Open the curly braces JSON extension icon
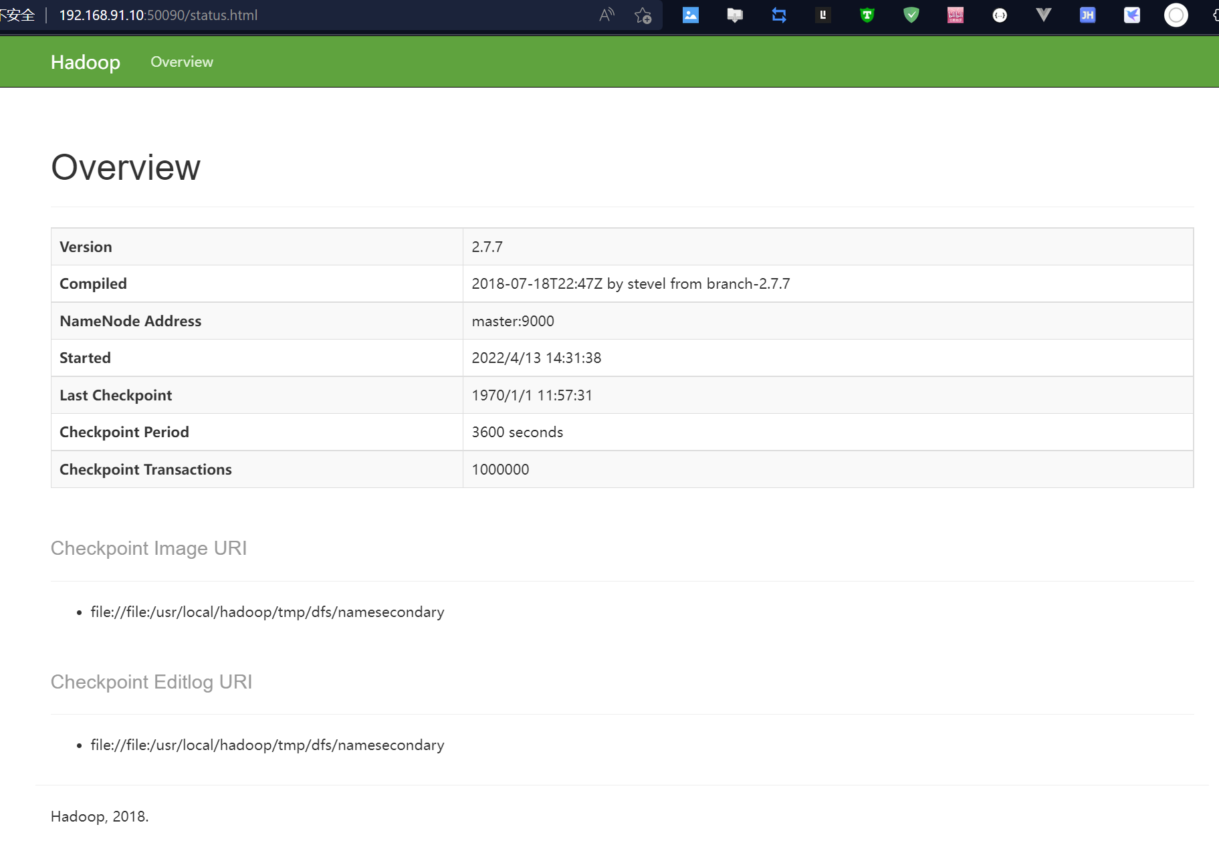The image size is (1219, 859). click(999, 15)
